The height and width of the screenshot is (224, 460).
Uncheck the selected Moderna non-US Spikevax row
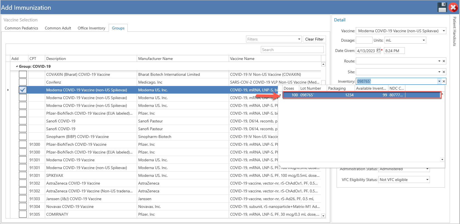[x=23, y=90]
